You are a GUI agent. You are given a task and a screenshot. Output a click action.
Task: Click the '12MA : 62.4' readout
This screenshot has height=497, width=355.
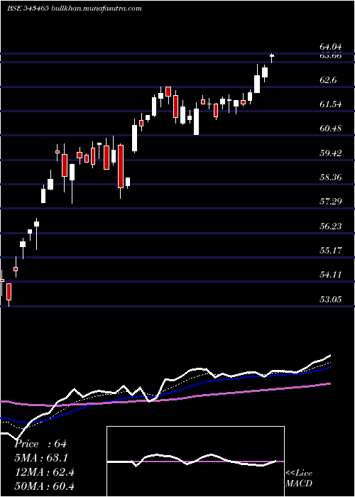pos(44,472)
